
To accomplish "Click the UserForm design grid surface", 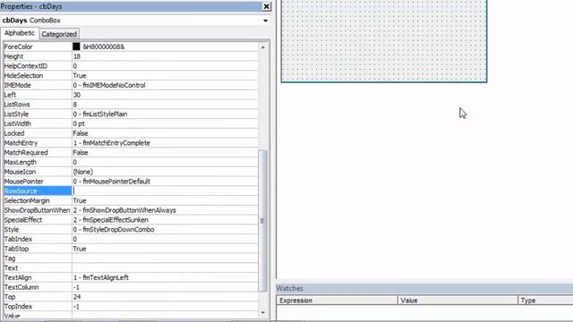I will [x=384, y=40].
